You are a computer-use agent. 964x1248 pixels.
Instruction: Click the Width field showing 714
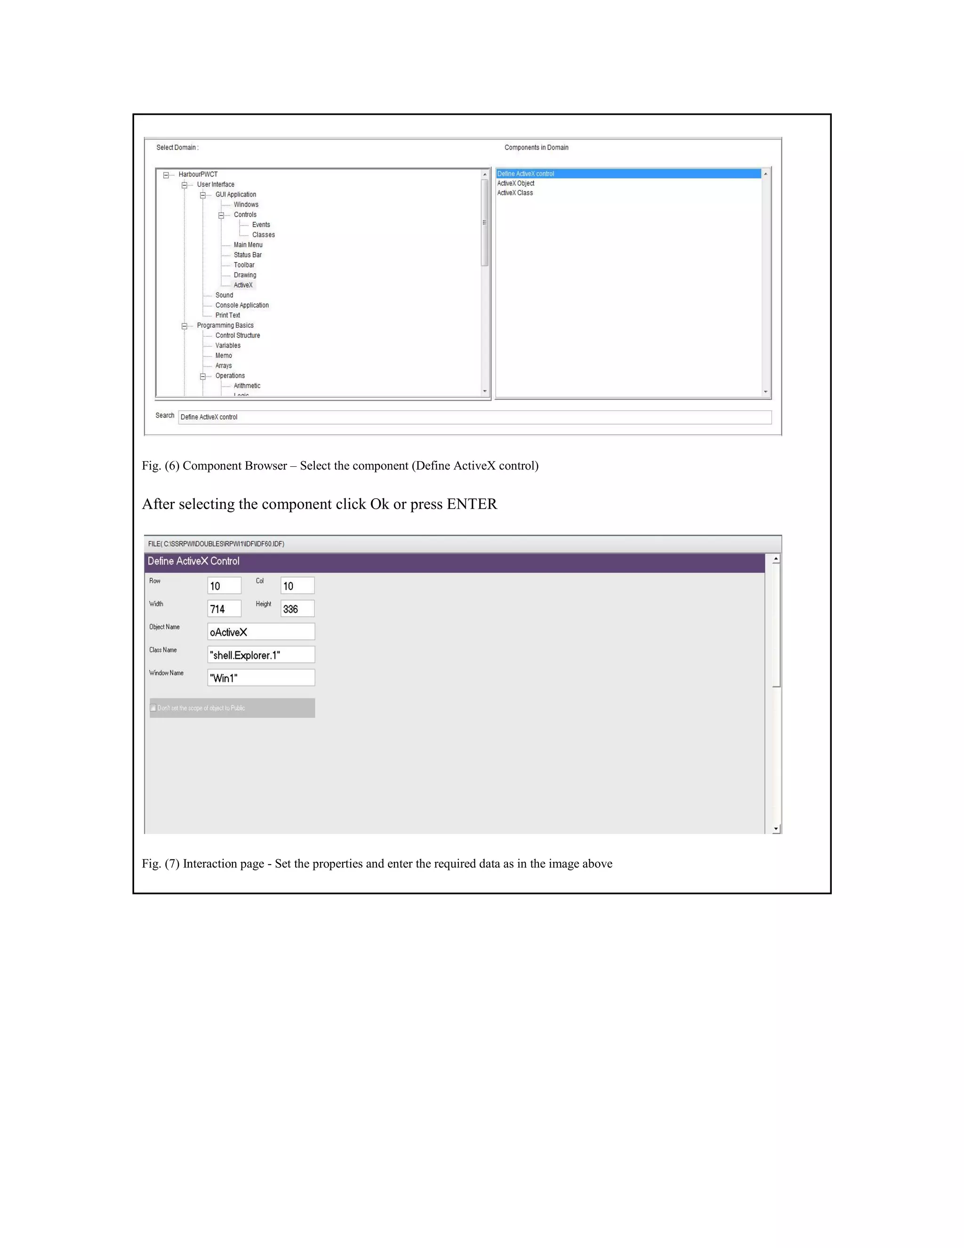[x=224, y=608]
